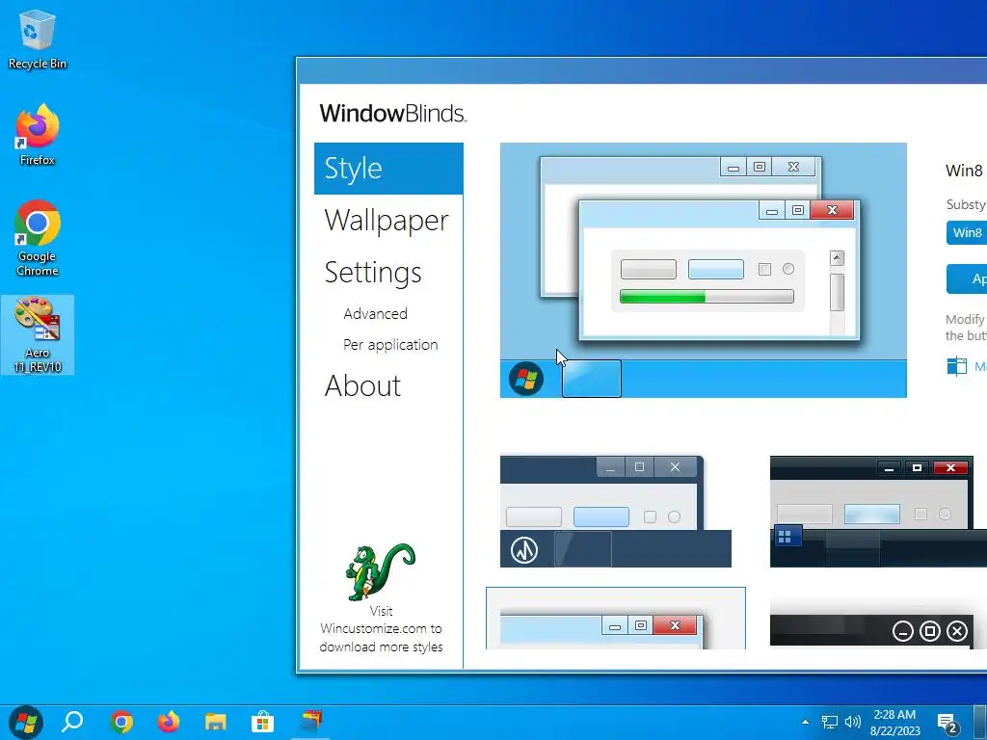Image resolution: width=987 pixels, height=740 pixels.
Task: Launch Firefox from the taskbar
Action: tap(168, 721)
